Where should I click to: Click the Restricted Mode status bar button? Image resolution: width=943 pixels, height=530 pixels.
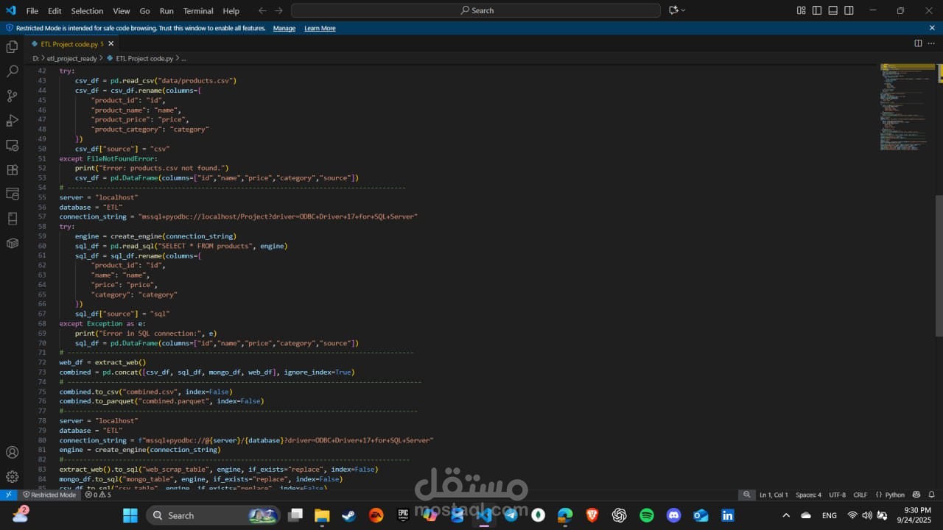[x=49, y=495]
